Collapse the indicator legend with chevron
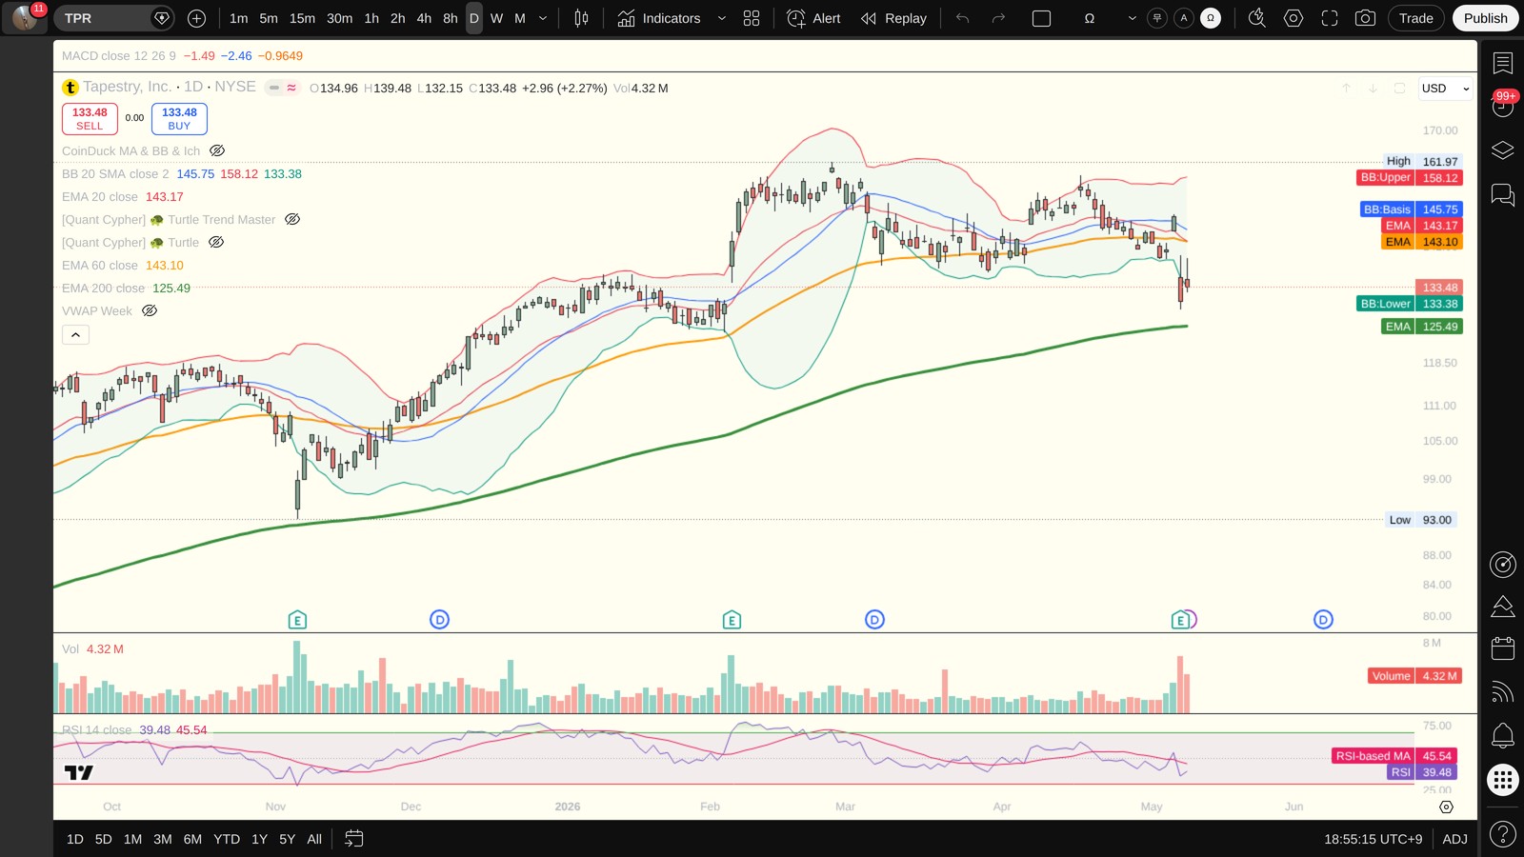Viewport: 1524px width, 857px height. pos(76,334)
